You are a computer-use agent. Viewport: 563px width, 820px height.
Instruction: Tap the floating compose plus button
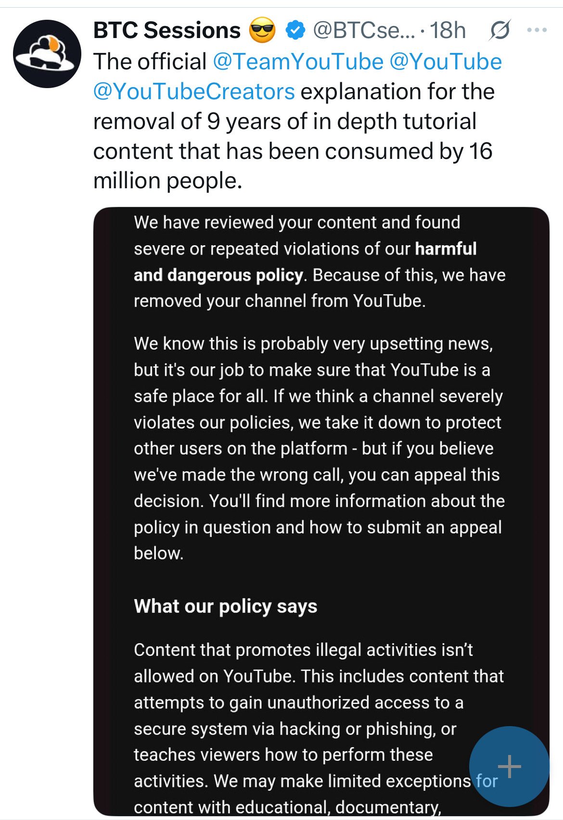[x=509, y=766]
